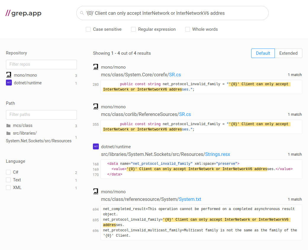Click the .NET icon beside dotnet/runtime filter
The image size is (308, 250).
(x=9, y=83)
